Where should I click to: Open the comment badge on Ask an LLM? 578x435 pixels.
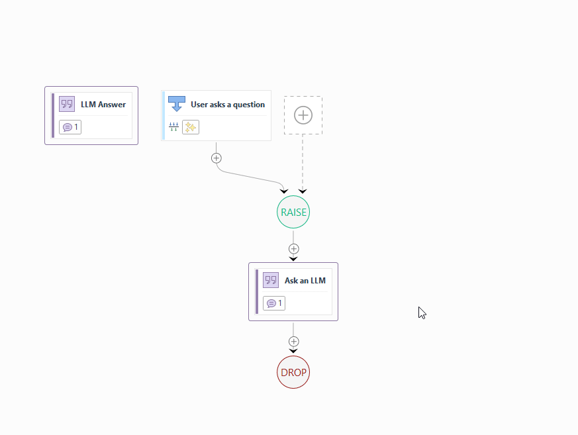tap(274, 303)
